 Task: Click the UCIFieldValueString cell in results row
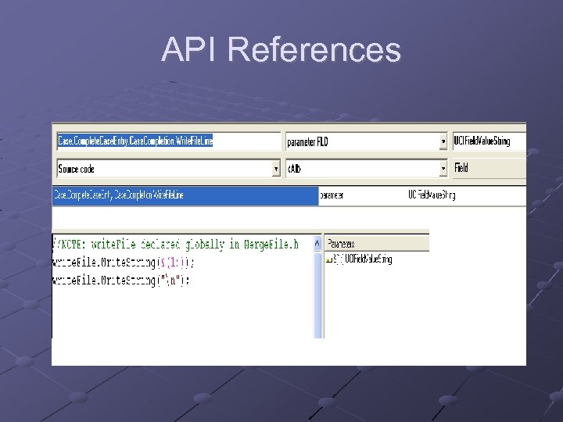(432, 195)
